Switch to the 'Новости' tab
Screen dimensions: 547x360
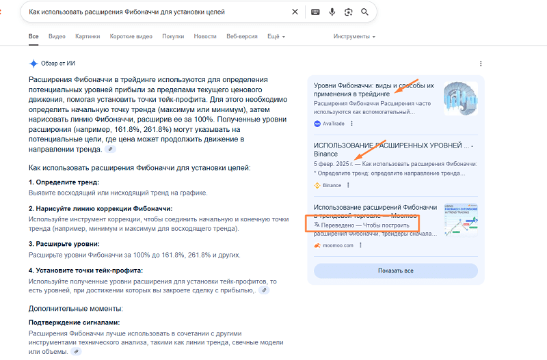(205, 36)
